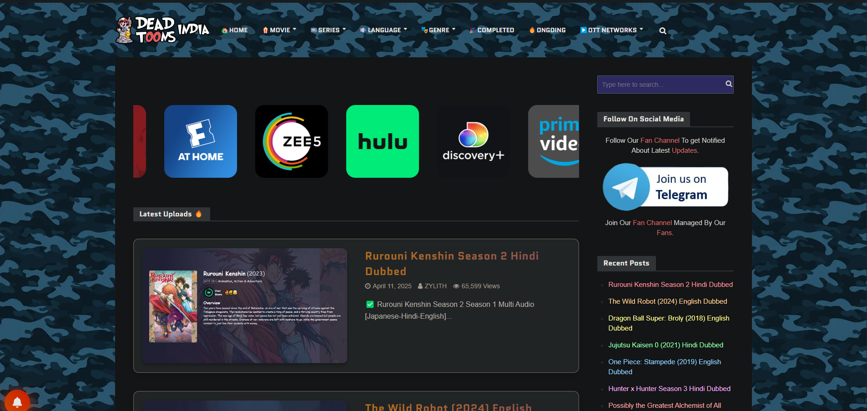Viewport: 867px width, 411px height.
Task: Open the Ongoing menu item
Action: coord(548,30)
